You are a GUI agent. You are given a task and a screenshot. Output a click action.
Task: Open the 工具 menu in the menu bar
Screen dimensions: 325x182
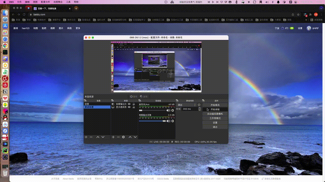point(68,2)
